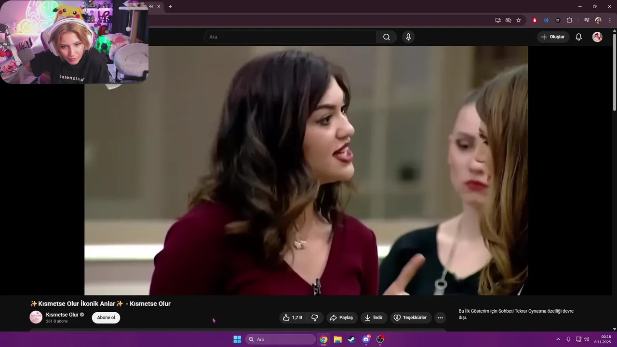Click the crossed-eye blocked icon in address bar

click(508, 20)
